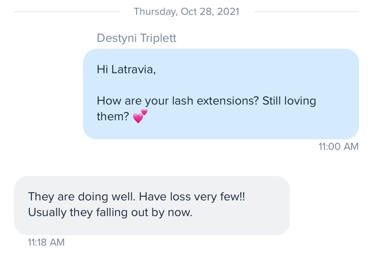Viewport: 373px width, 257px height.
Task: Click divider line right of the date
Action: coord(306,12)
